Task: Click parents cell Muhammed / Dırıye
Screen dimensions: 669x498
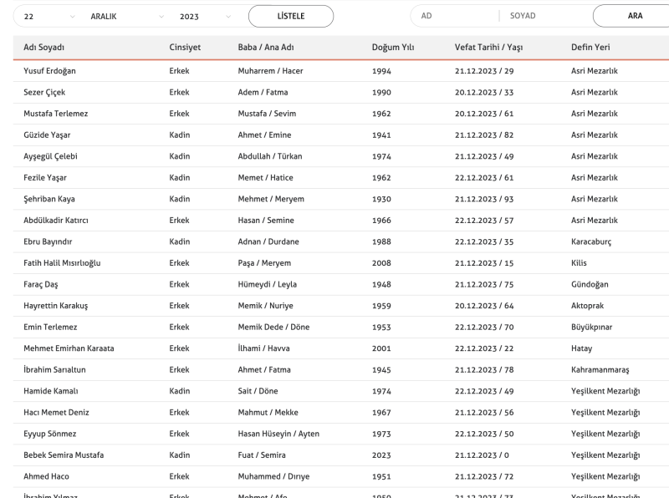Action: click(274, 475)
